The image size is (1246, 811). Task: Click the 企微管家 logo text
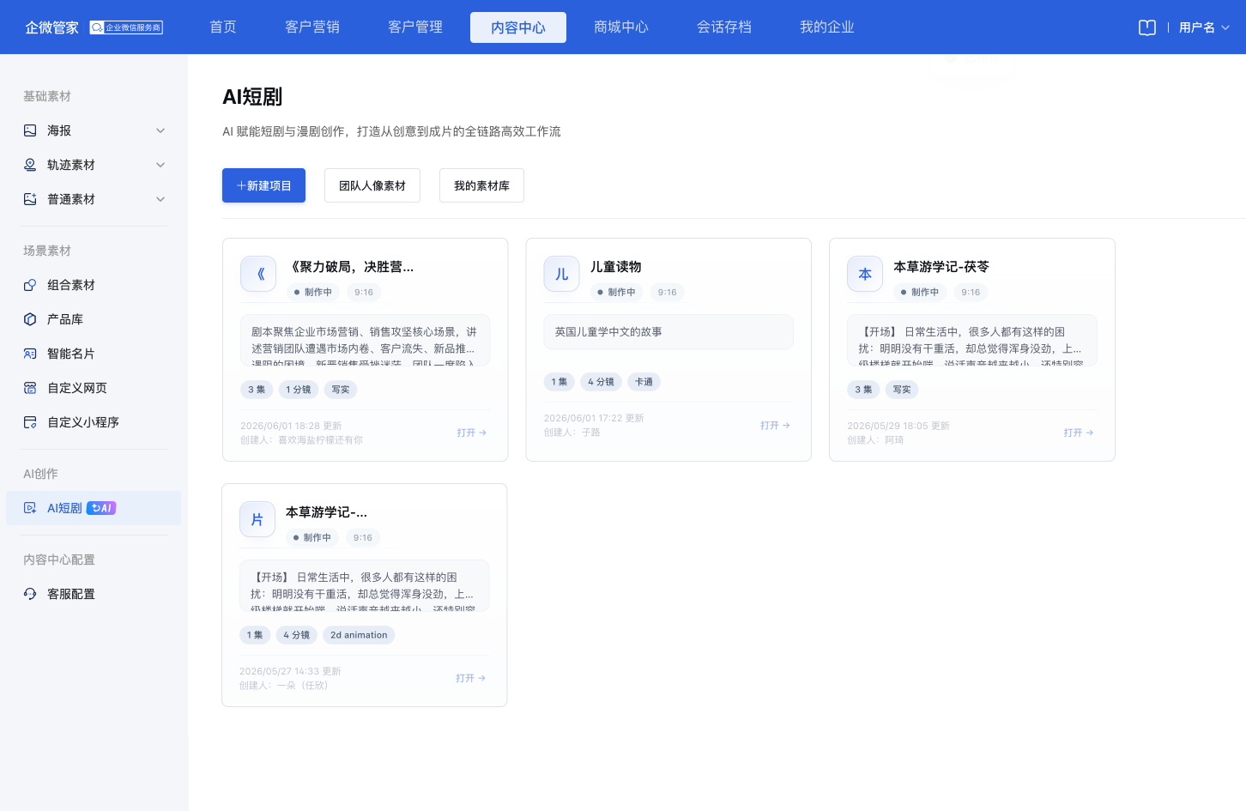pos(51,27)
